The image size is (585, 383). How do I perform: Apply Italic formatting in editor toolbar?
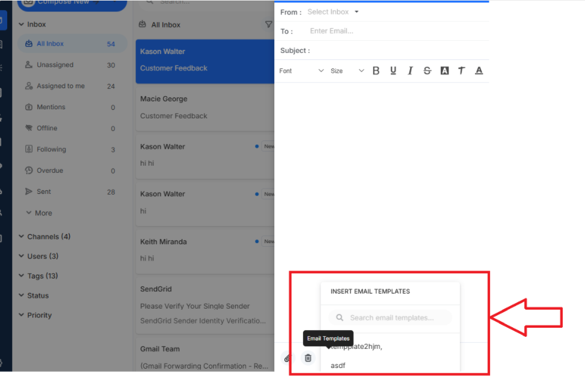click(410, 71)
